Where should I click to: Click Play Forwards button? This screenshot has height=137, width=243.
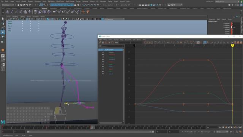click(x=232, y=127)
